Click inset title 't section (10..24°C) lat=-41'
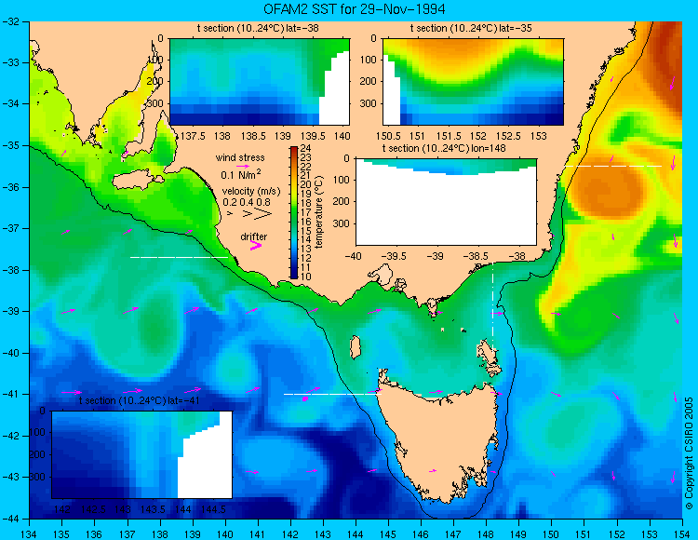Image resolution: width=698 pixels, height=540 pixels. [140, 400]
